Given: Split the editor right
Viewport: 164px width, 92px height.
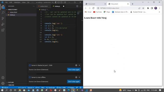Looking at the screenshot, I should (77, 6).
